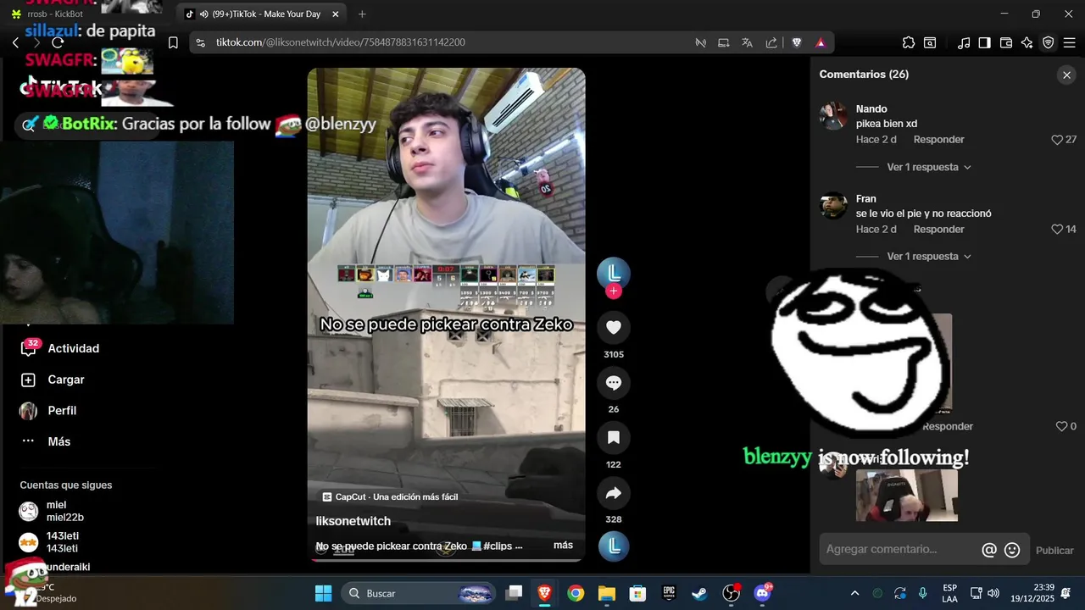The image size is (1085, 610).
Task: Translate this page icon in address bar
Action: point(747,42)
